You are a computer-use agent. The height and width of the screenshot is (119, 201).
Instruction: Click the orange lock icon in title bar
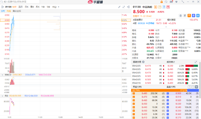click(162, 2)
